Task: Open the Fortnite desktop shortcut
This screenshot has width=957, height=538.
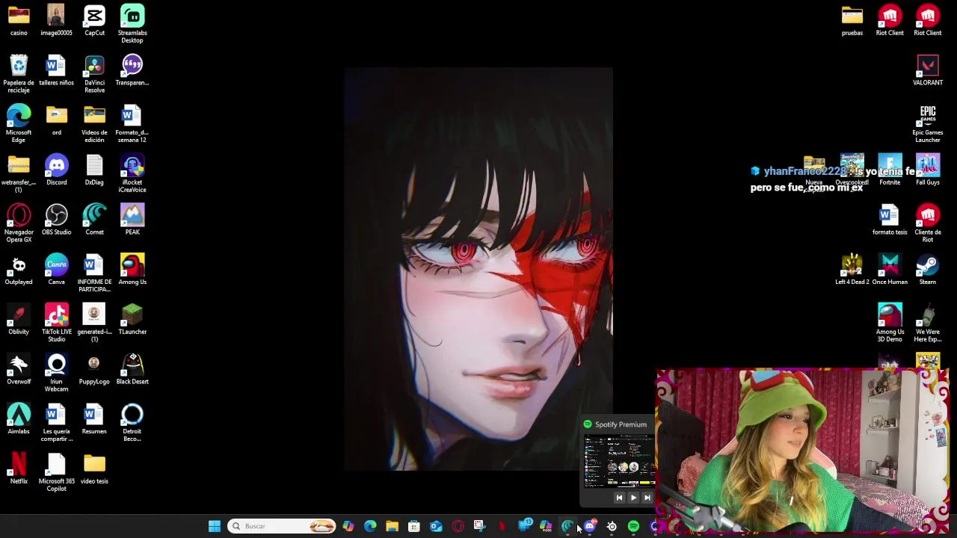Action: click(x=890, y=170)
